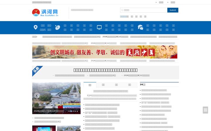Click the magnifier icon inside the search box

[122, 10]
